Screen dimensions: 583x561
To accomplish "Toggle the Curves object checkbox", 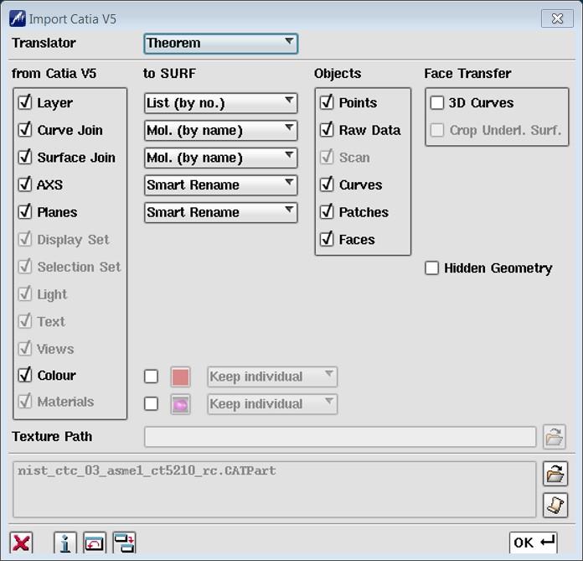I will click(x=327, y=184).
